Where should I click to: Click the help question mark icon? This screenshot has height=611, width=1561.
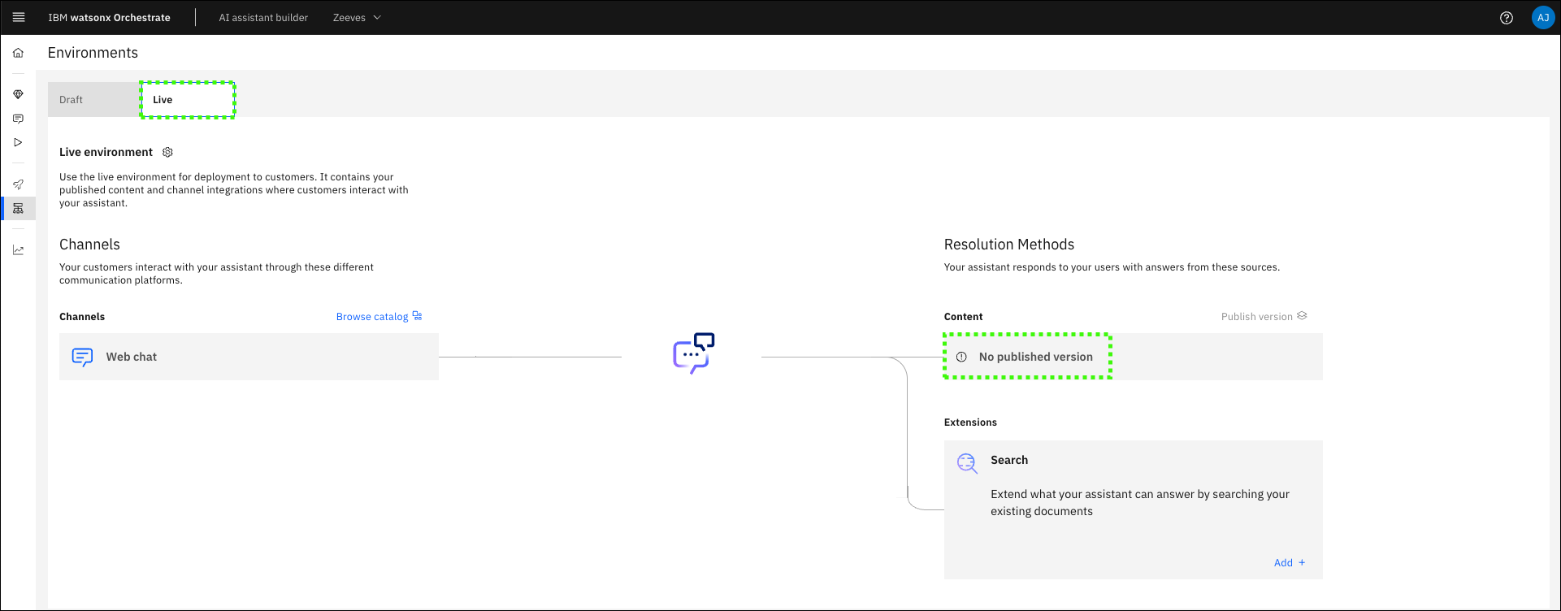coord(1506,18)
